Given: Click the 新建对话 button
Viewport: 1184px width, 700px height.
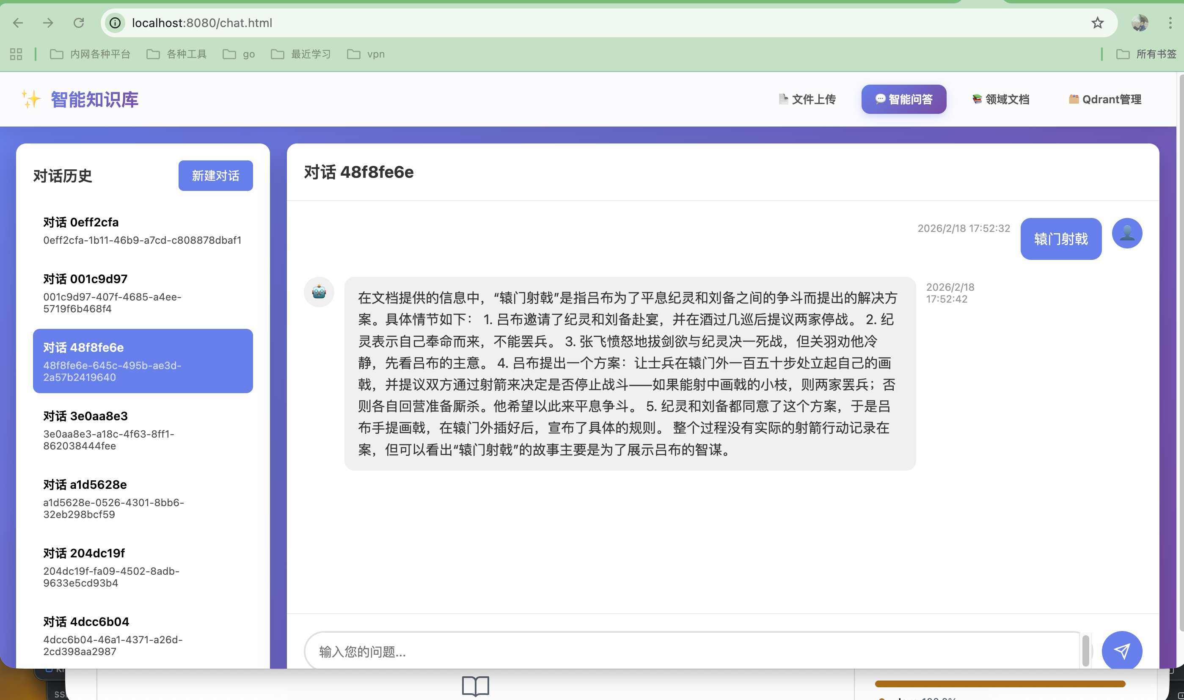Looking at the screenshot, I should point(215,176).
